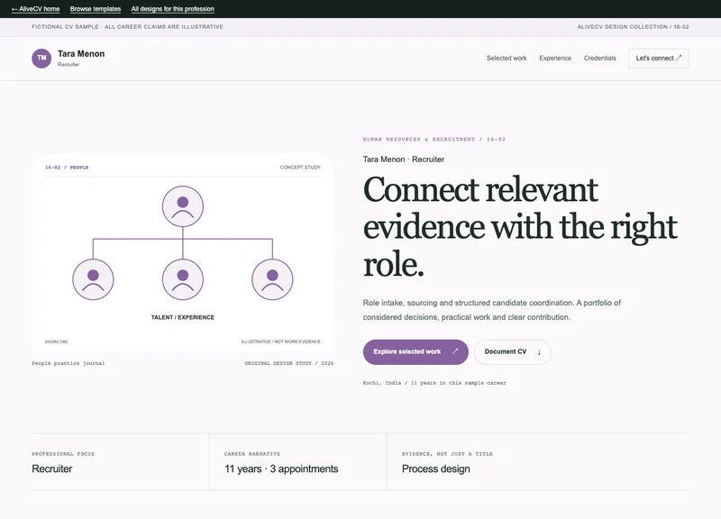Click arrow icon in Let's connect button
This screenshot has height=519, width=721.
[x=679, y=58]
